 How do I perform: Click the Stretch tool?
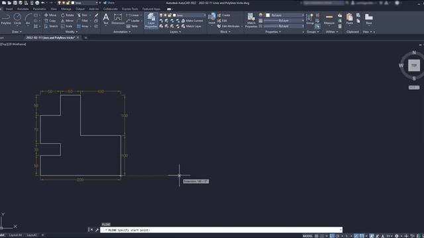coord(51,26)
